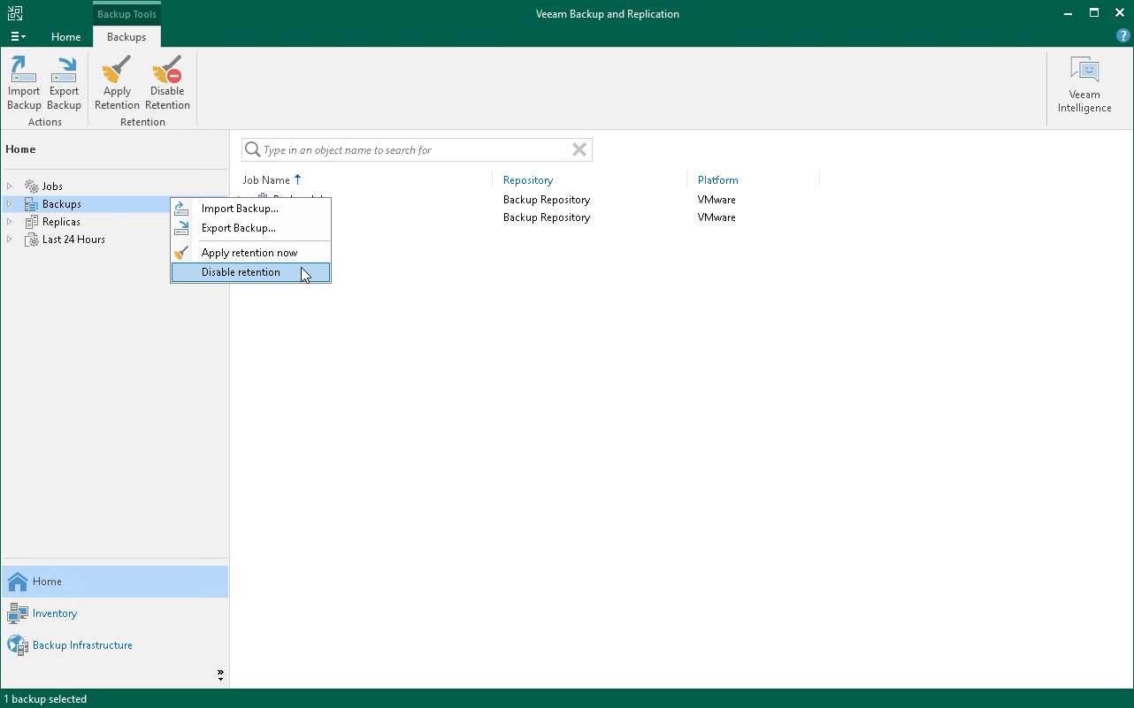This screenshot has width=1134, height=708.
Task: Open the Backup Infrastructure view
Action: [x=115, y=645]
